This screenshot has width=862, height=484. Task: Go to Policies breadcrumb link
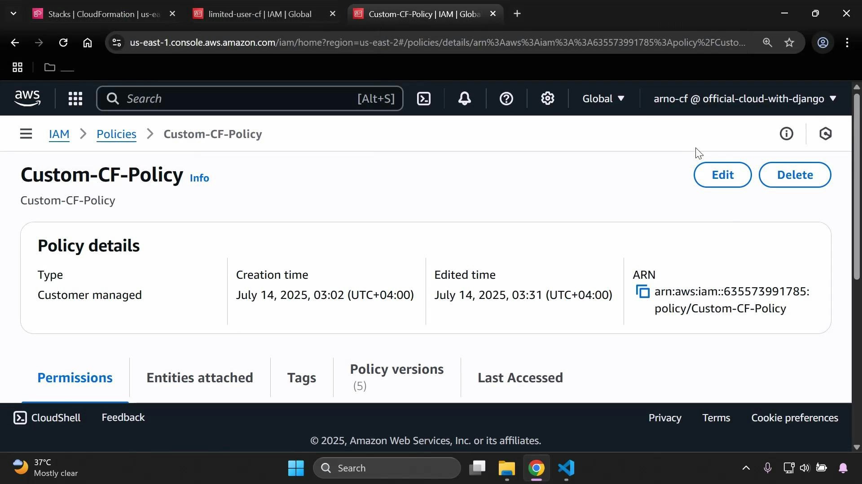tap(116, 134)
